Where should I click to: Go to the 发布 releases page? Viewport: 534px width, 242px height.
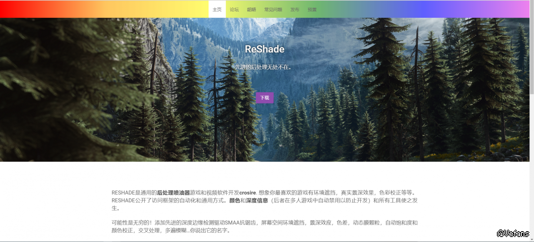pyautogui.click(x=295, y=9)
